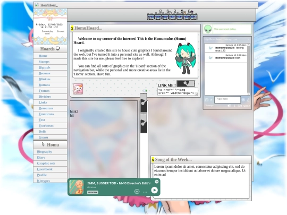Viewport: 287px width, 215px height.
Task: Go to the Big pxls page
Action: (x=44, y=67)
